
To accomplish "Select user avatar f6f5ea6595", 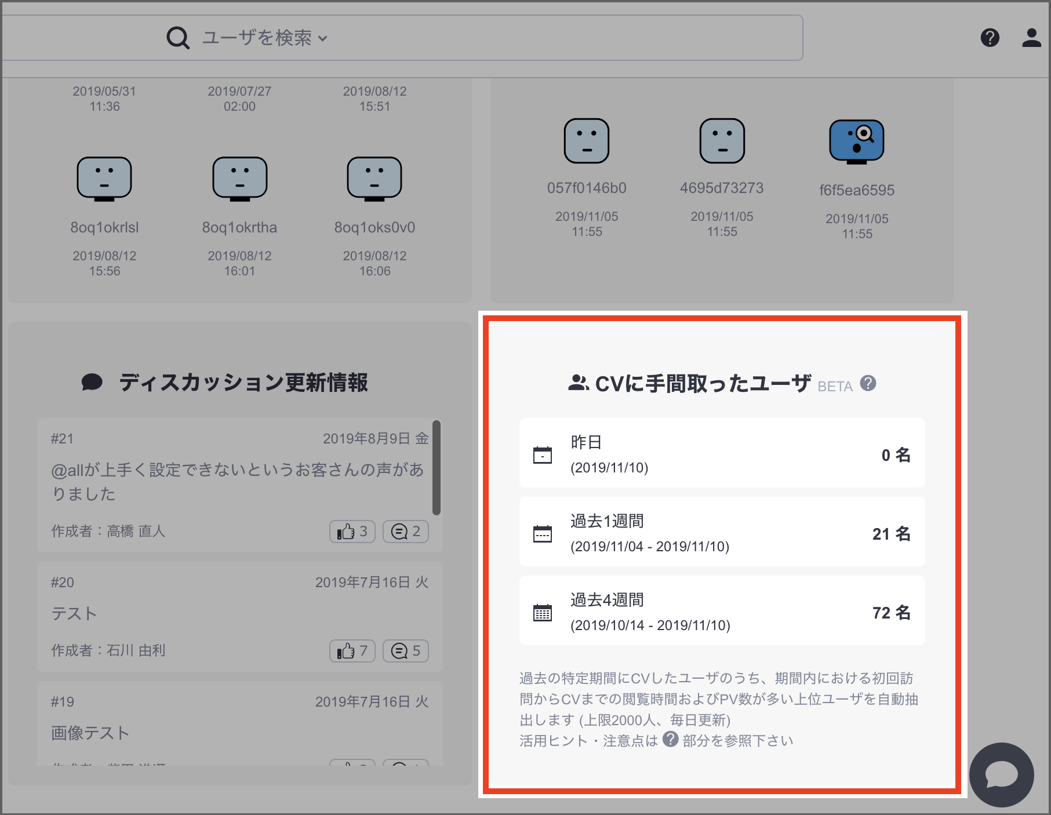I will click(856, 141).
